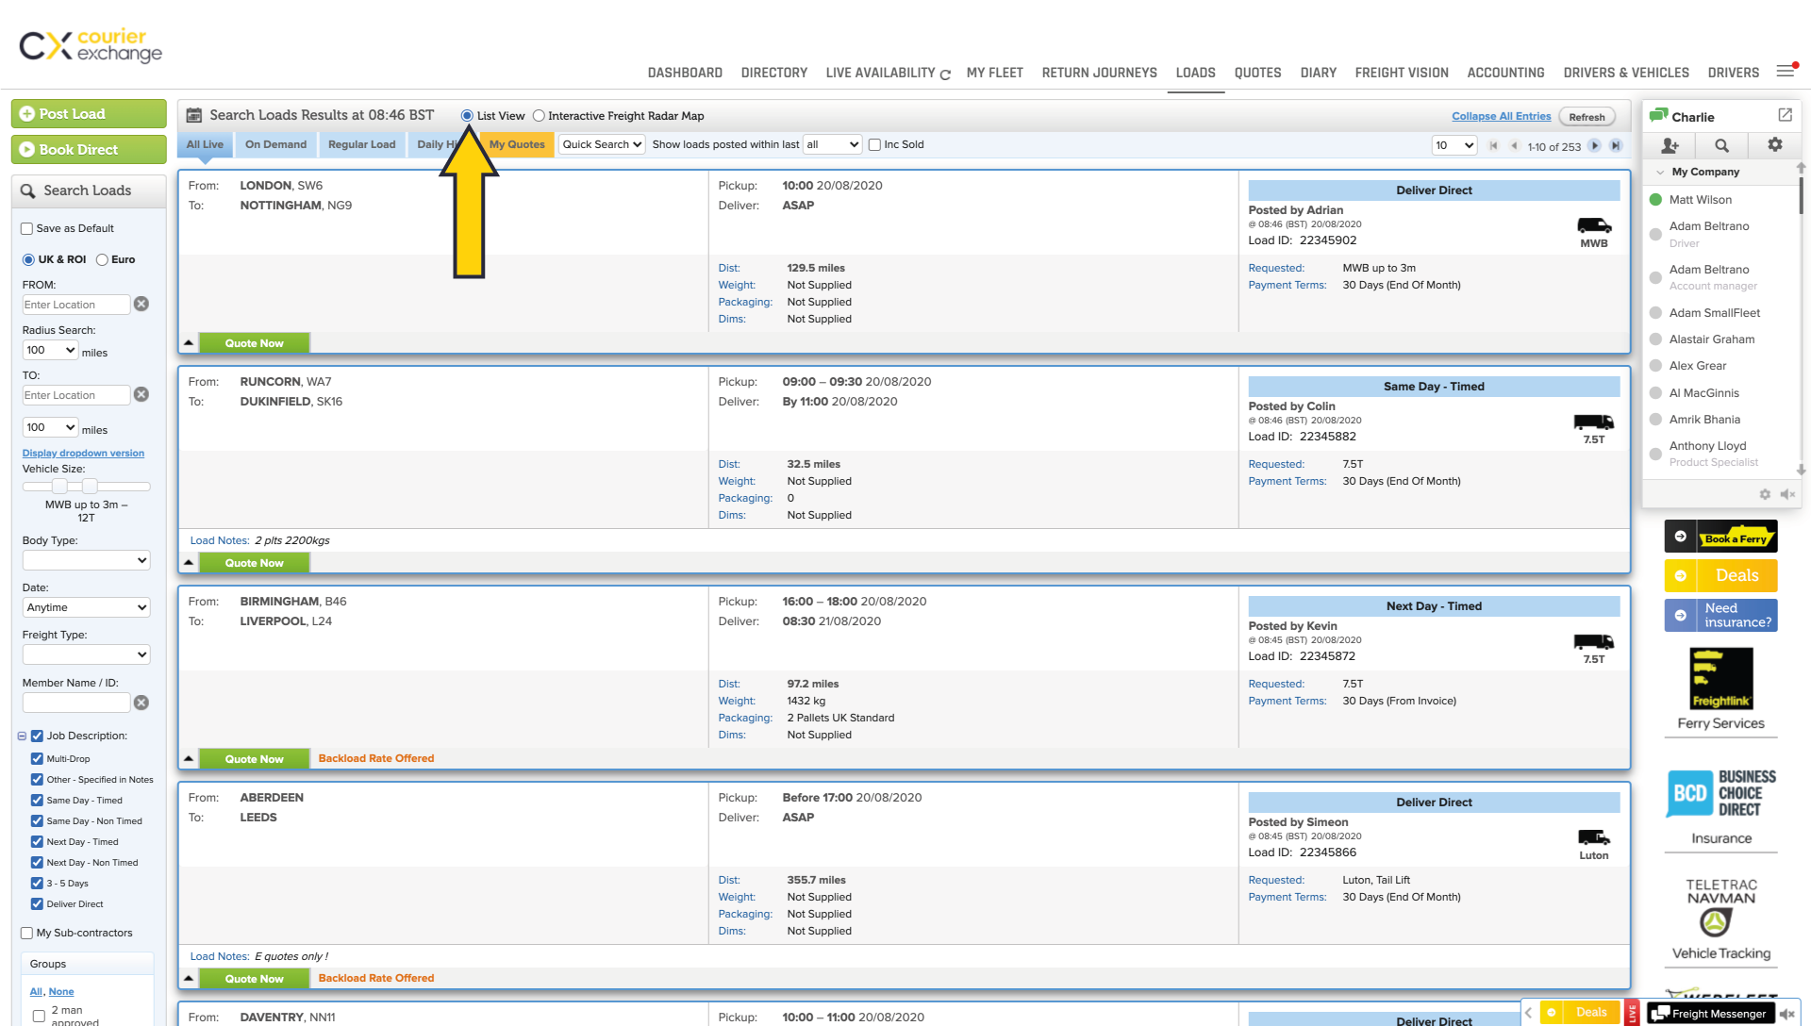The height and width of the screenshot is (1026, 1811).
Task: Disable the Same Day - Timed checkbox
Action: click(37, 800)
